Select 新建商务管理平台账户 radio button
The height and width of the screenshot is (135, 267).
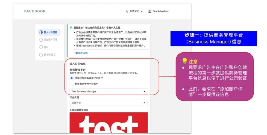pos(72,84)
